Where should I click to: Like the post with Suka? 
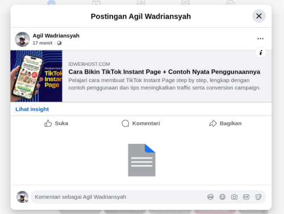56,123
